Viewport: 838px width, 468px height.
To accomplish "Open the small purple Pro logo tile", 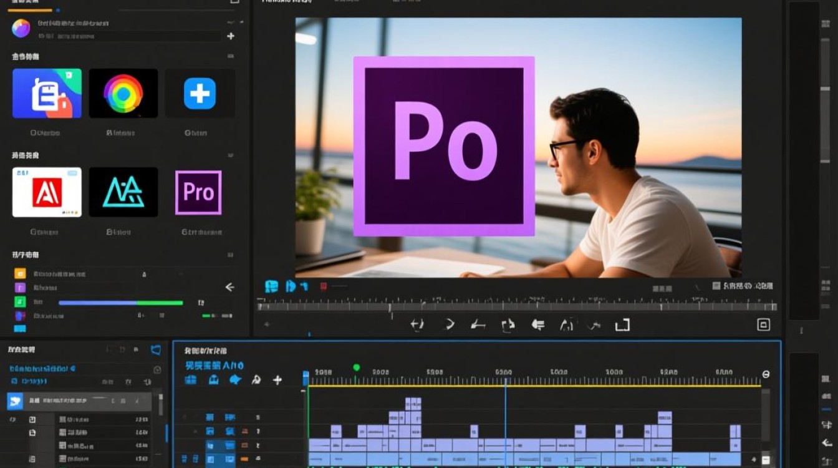I will pos(198,192).
